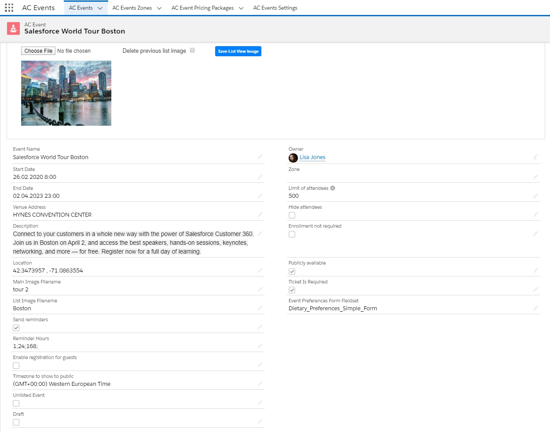550x432 pixels.
Task: Open the AC Events Zones tab
Action: point(132,8)
